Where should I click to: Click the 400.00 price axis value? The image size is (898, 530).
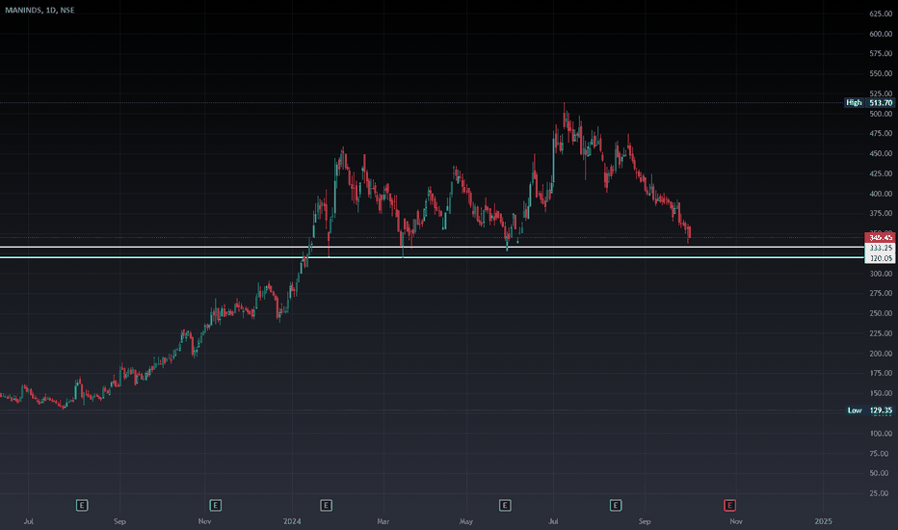coord(881,193)
